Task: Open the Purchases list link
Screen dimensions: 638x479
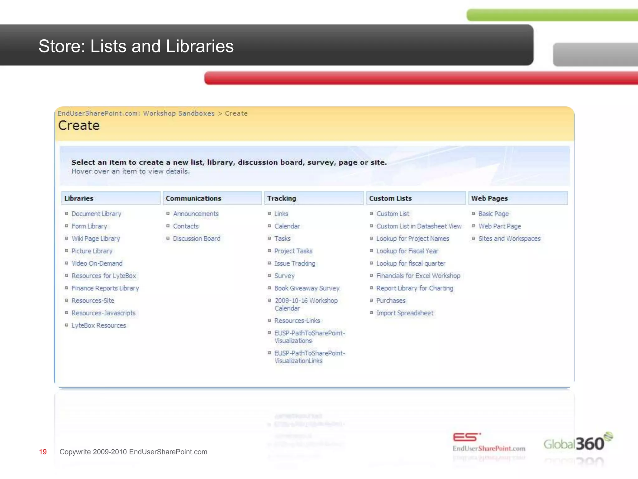Action: click(391, 301)
